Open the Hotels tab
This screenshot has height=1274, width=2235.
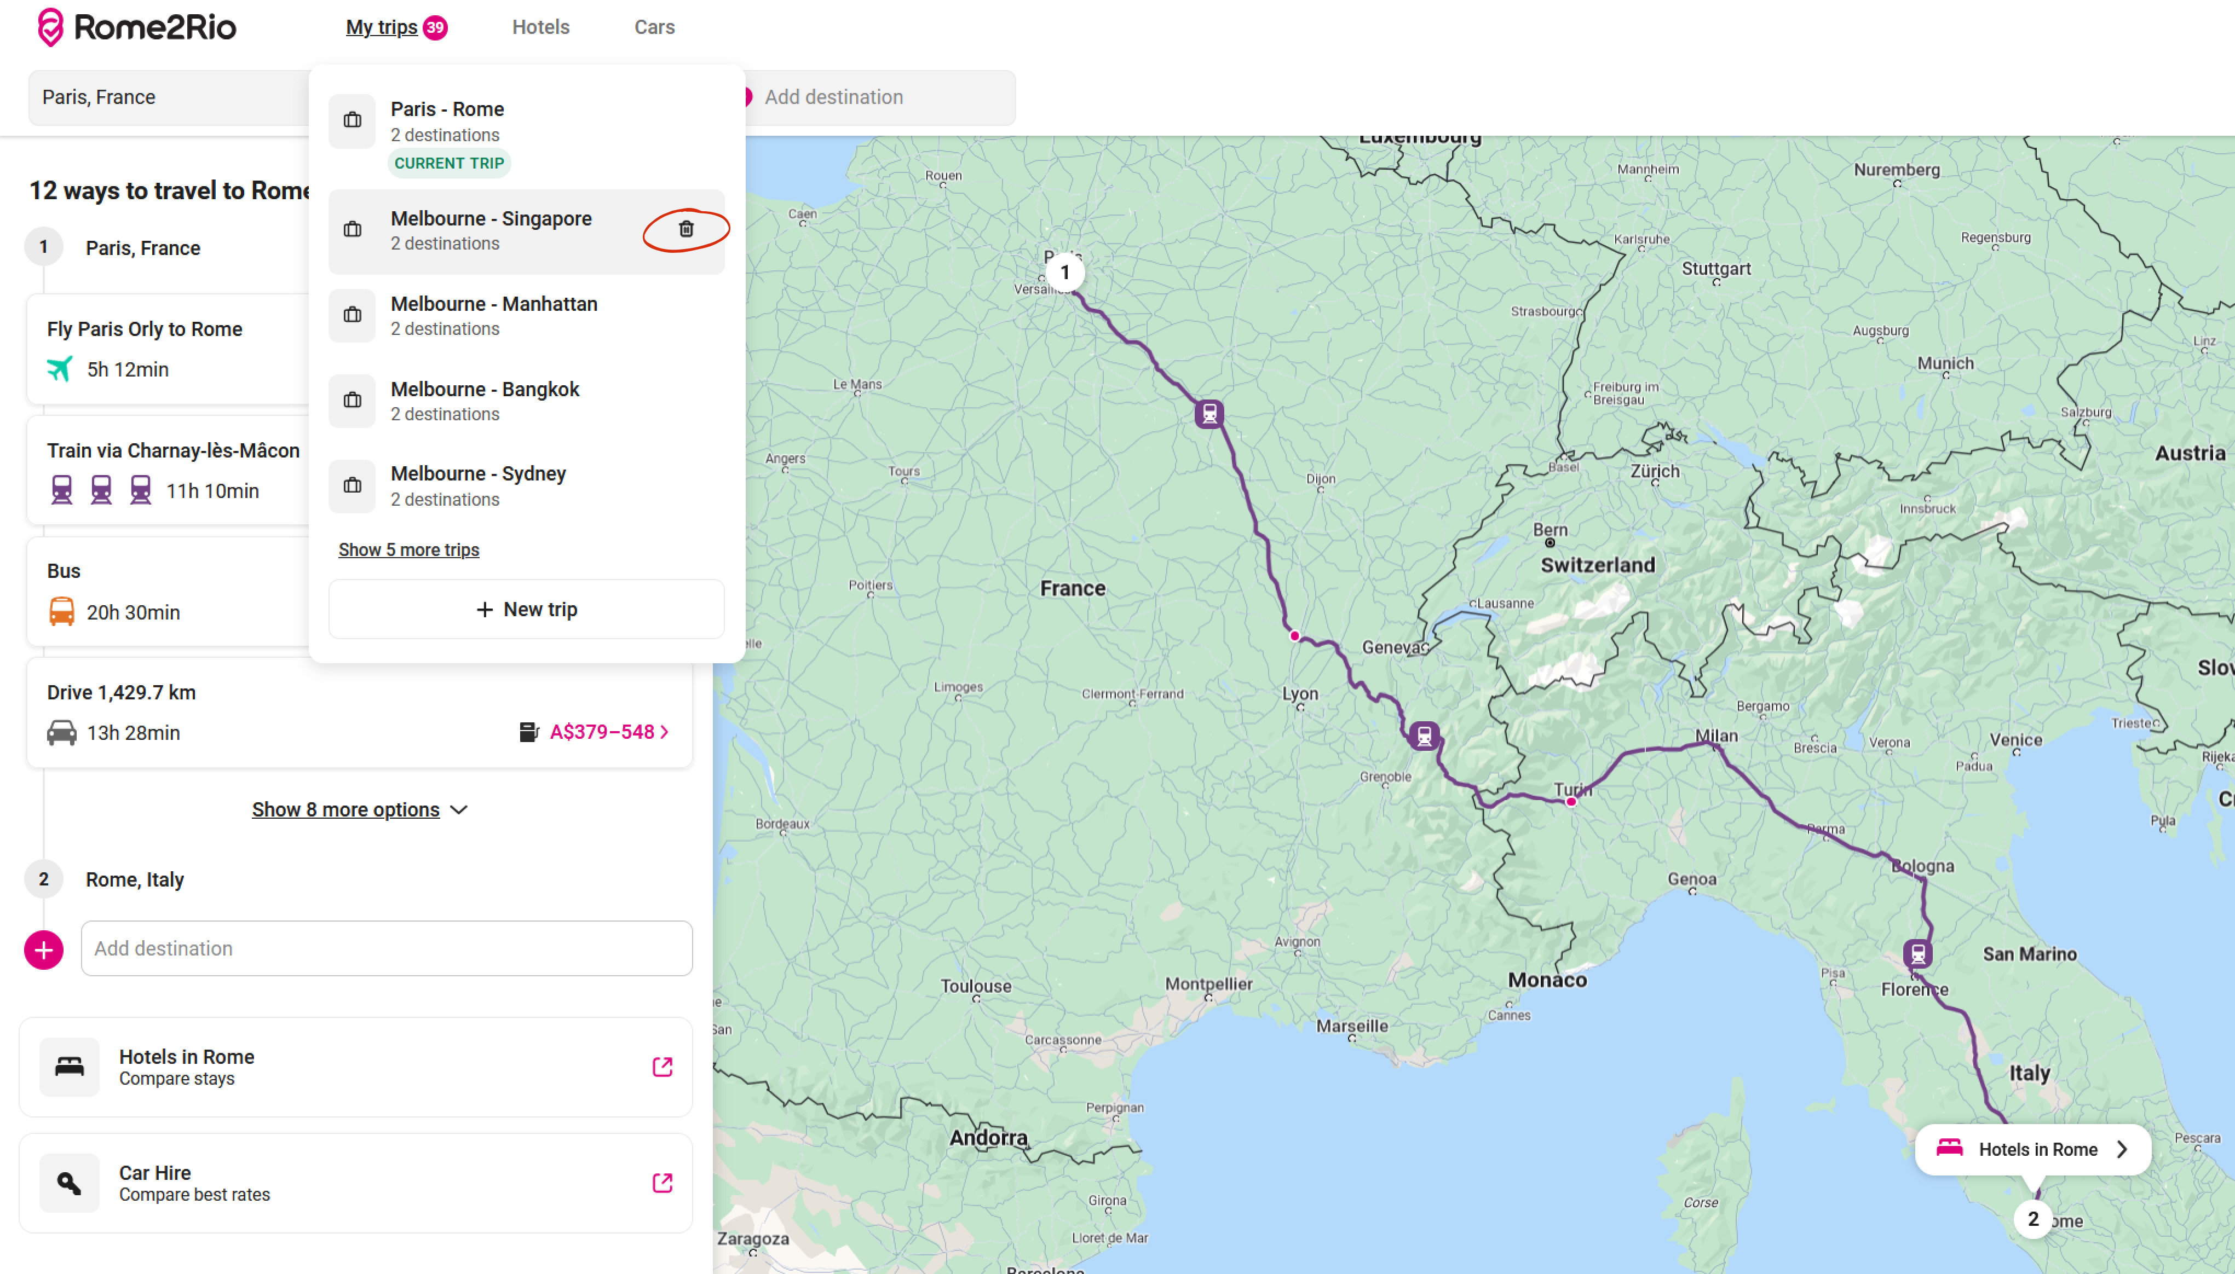[x=540, y=27]
